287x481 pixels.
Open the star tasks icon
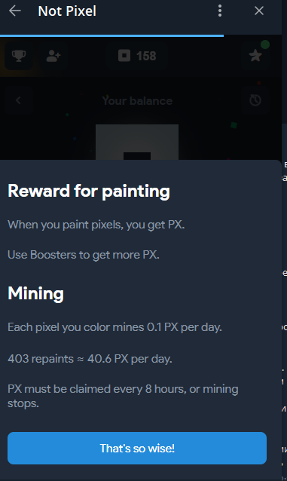point(255,56)
